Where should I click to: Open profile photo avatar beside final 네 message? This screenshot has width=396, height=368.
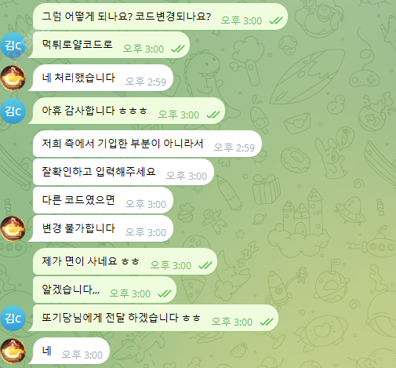pos(13,351)
